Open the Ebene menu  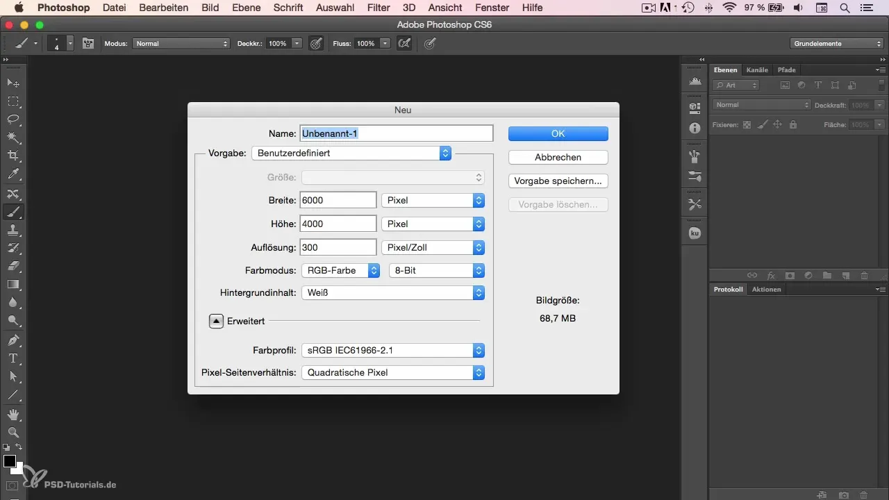click(x=246, y=7)
